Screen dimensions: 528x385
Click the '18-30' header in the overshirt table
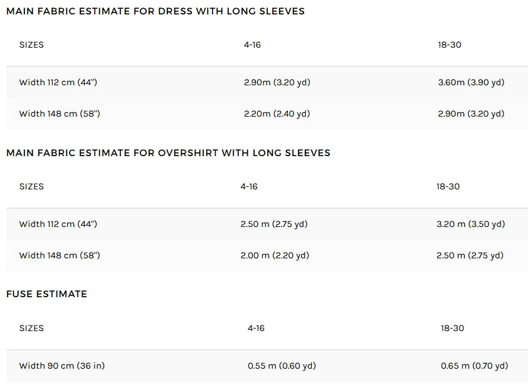(x=448, y=187)
